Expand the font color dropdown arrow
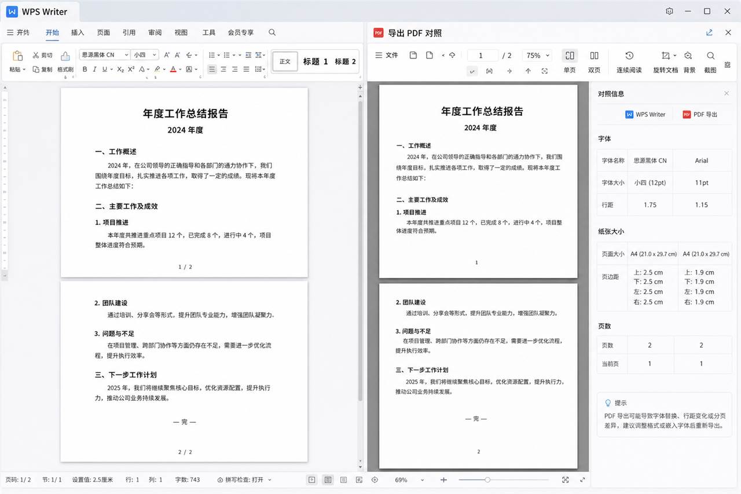The width and height of the screenshot is (741, 494). coord(180,69)
